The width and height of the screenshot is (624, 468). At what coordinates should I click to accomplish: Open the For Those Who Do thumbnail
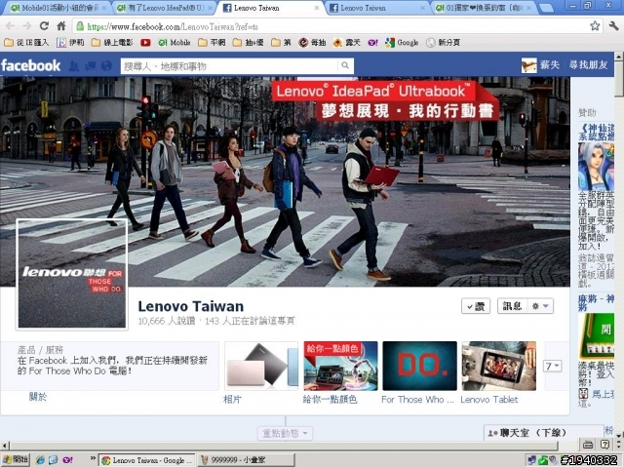tap(419, 366)
